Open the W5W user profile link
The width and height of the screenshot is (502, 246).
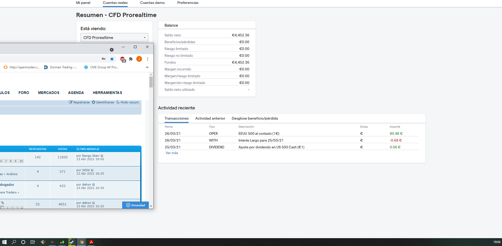[x=86, y=170]
